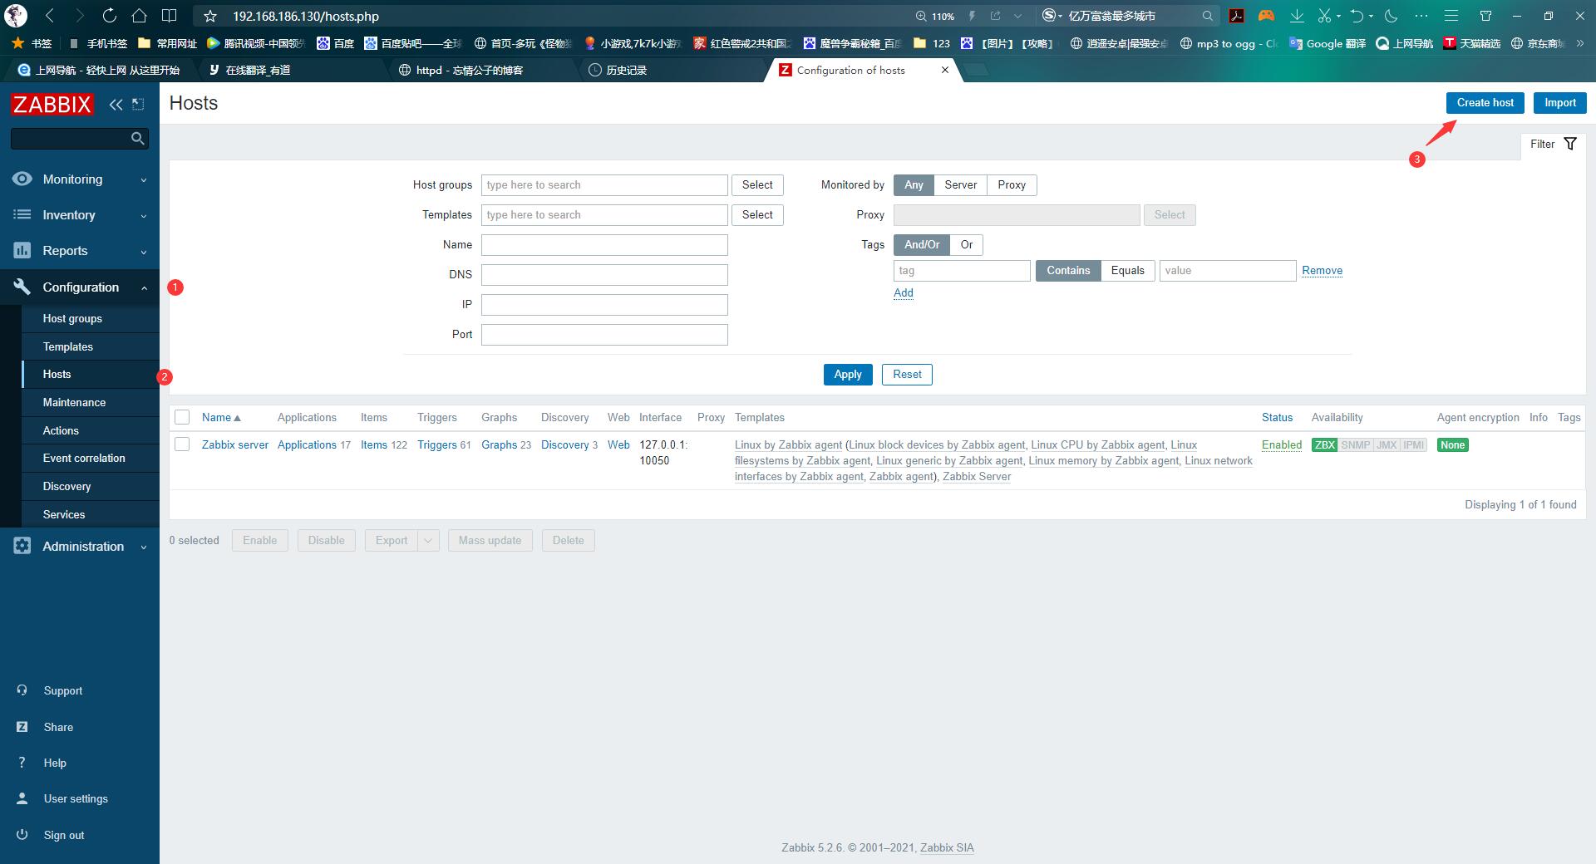
Task: Open the Export dropdown arrow
Action: coord(428,541)
